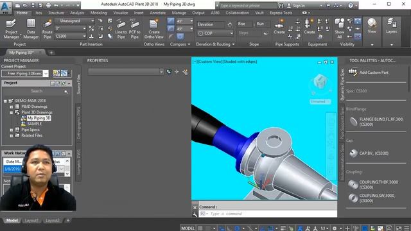The height and width of the screenshot is (231, 411).
Task: Select FLANGE BLIND FL RF 300 part
Action: pos(376,121)
